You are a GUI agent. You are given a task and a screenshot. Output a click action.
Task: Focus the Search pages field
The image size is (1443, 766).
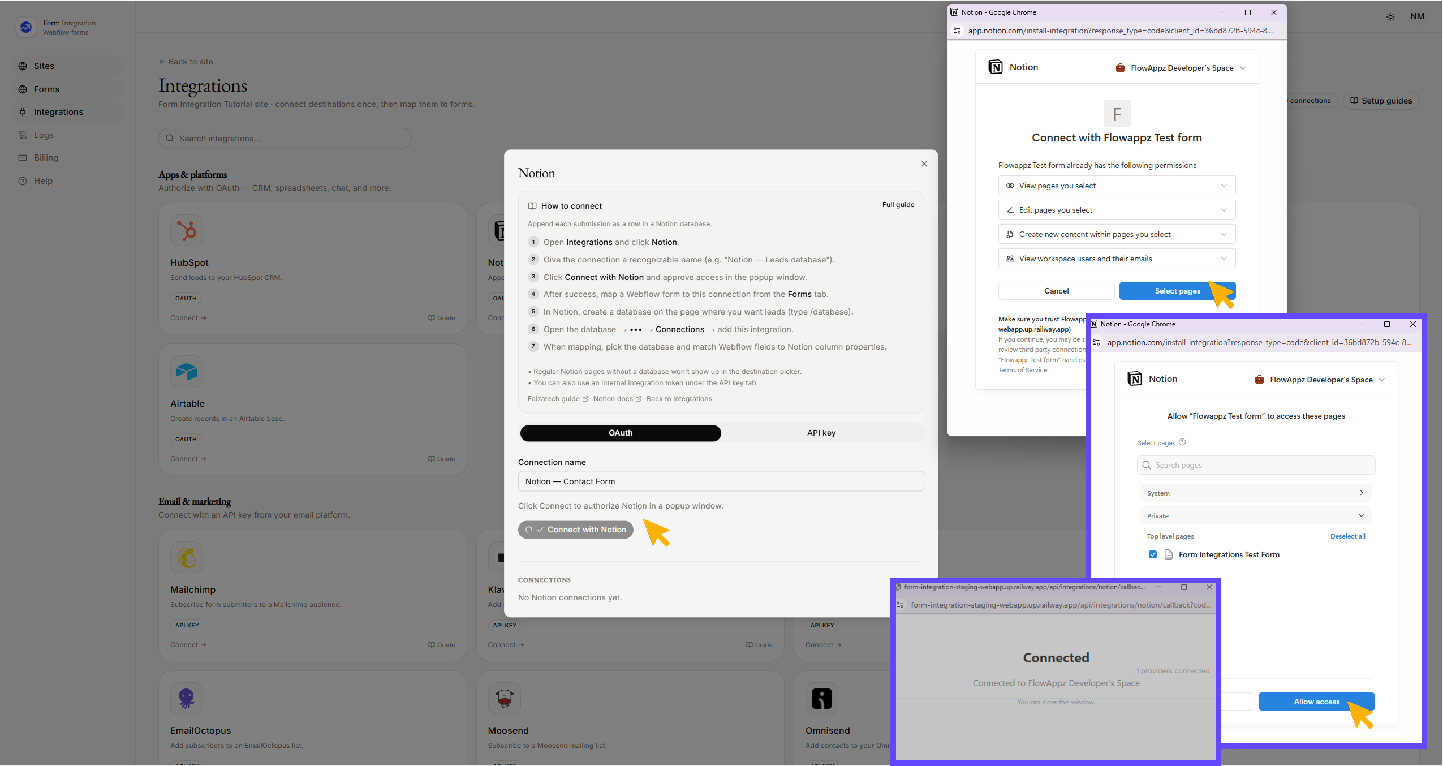tap(1256, 465)
